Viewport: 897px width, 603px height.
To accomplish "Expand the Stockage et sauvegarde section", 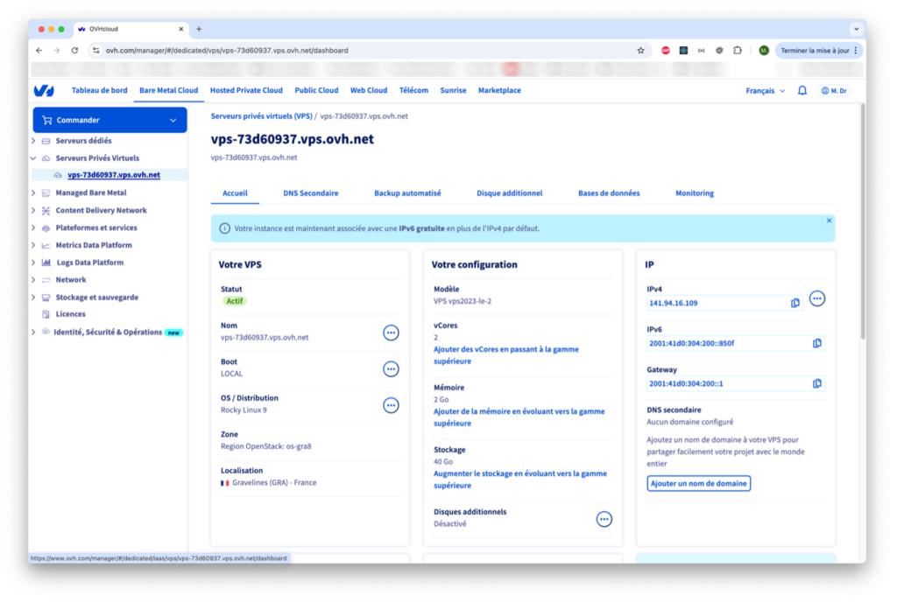I will coord(33,298).
